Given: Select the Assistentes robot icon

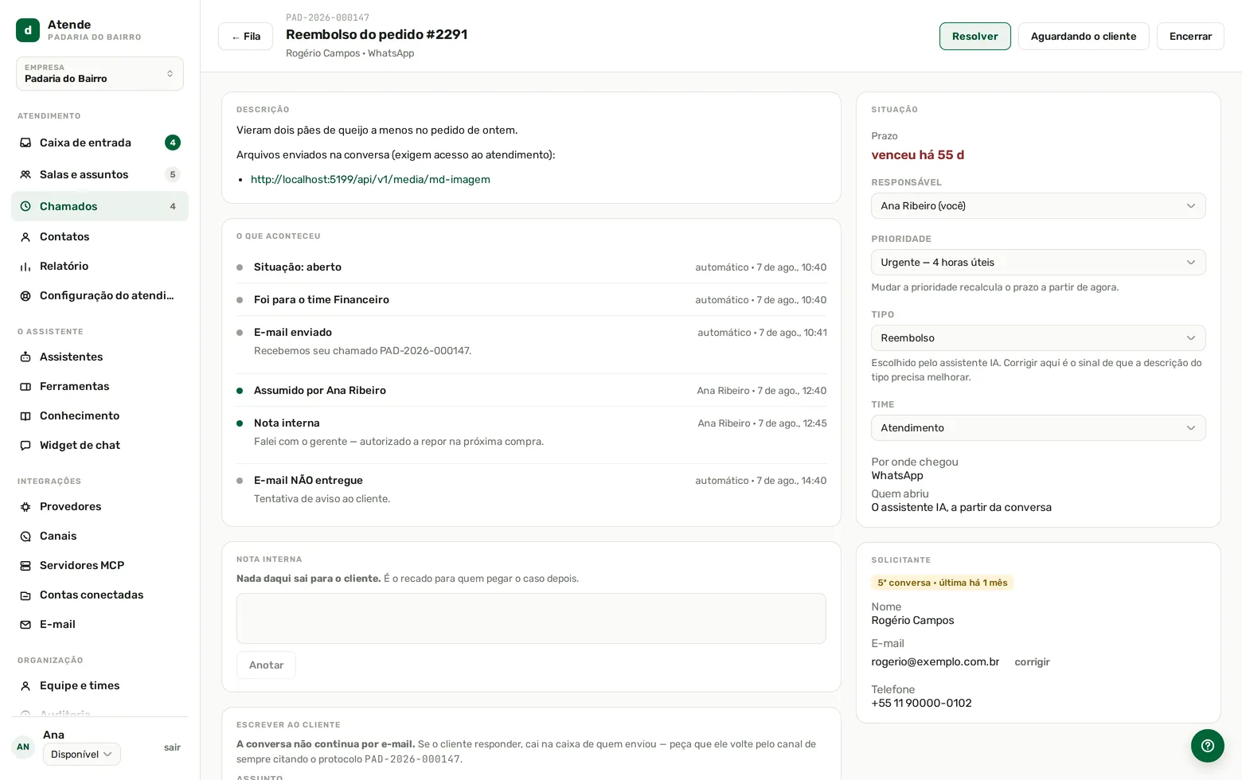Looking at the screenshot, I should [x=25, y=357].
